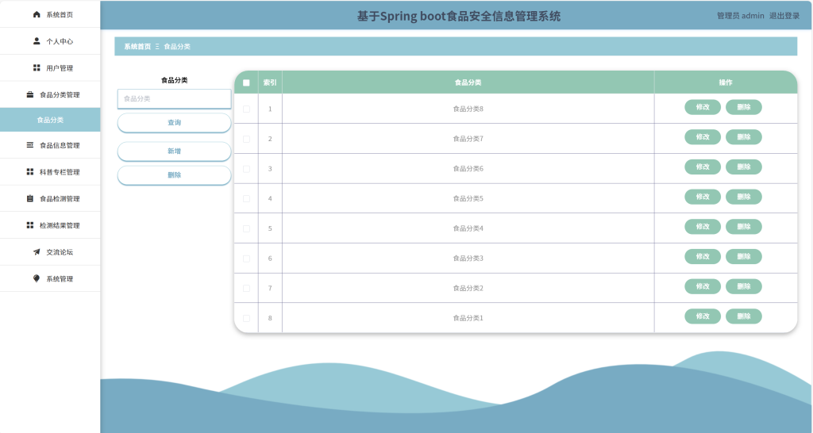Click 修改 for row 食品分类8
The width and height of the screenshot is (813, 433).
click(703, 107)
